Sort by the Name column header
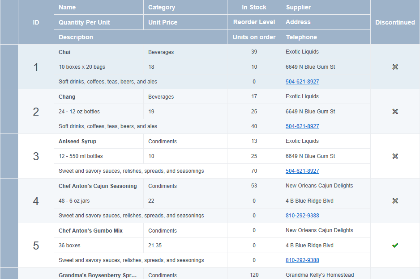The image size is (420, 279). click(99, 7)
